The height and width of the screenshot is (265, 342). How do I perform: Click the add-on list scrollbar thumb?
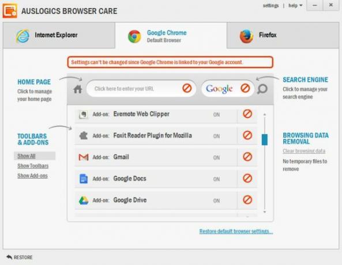[265, 139]
